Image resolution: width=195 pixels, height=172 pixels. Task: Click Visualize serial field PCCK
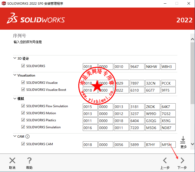(x=168, y=83)
